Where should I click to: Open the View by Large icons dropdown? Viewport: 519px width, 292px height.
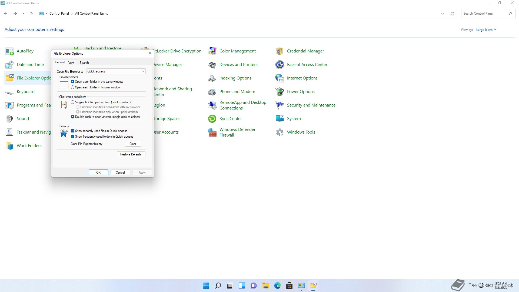click(x=486, y=30)
